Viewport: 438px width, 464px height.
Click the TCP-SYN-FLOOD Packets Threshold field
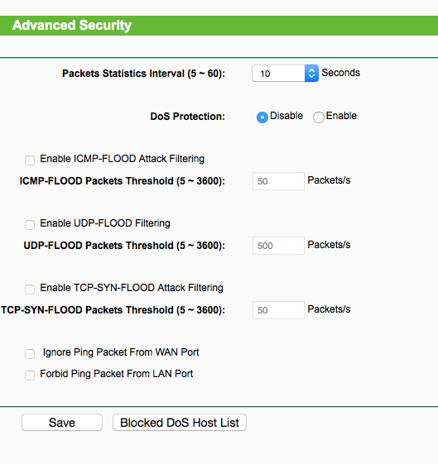(278, 310)
